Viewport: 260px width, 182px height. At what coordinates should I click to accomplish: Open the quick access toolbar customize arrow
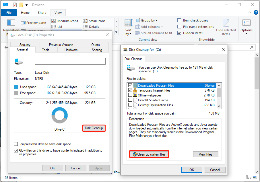[26, 5]
